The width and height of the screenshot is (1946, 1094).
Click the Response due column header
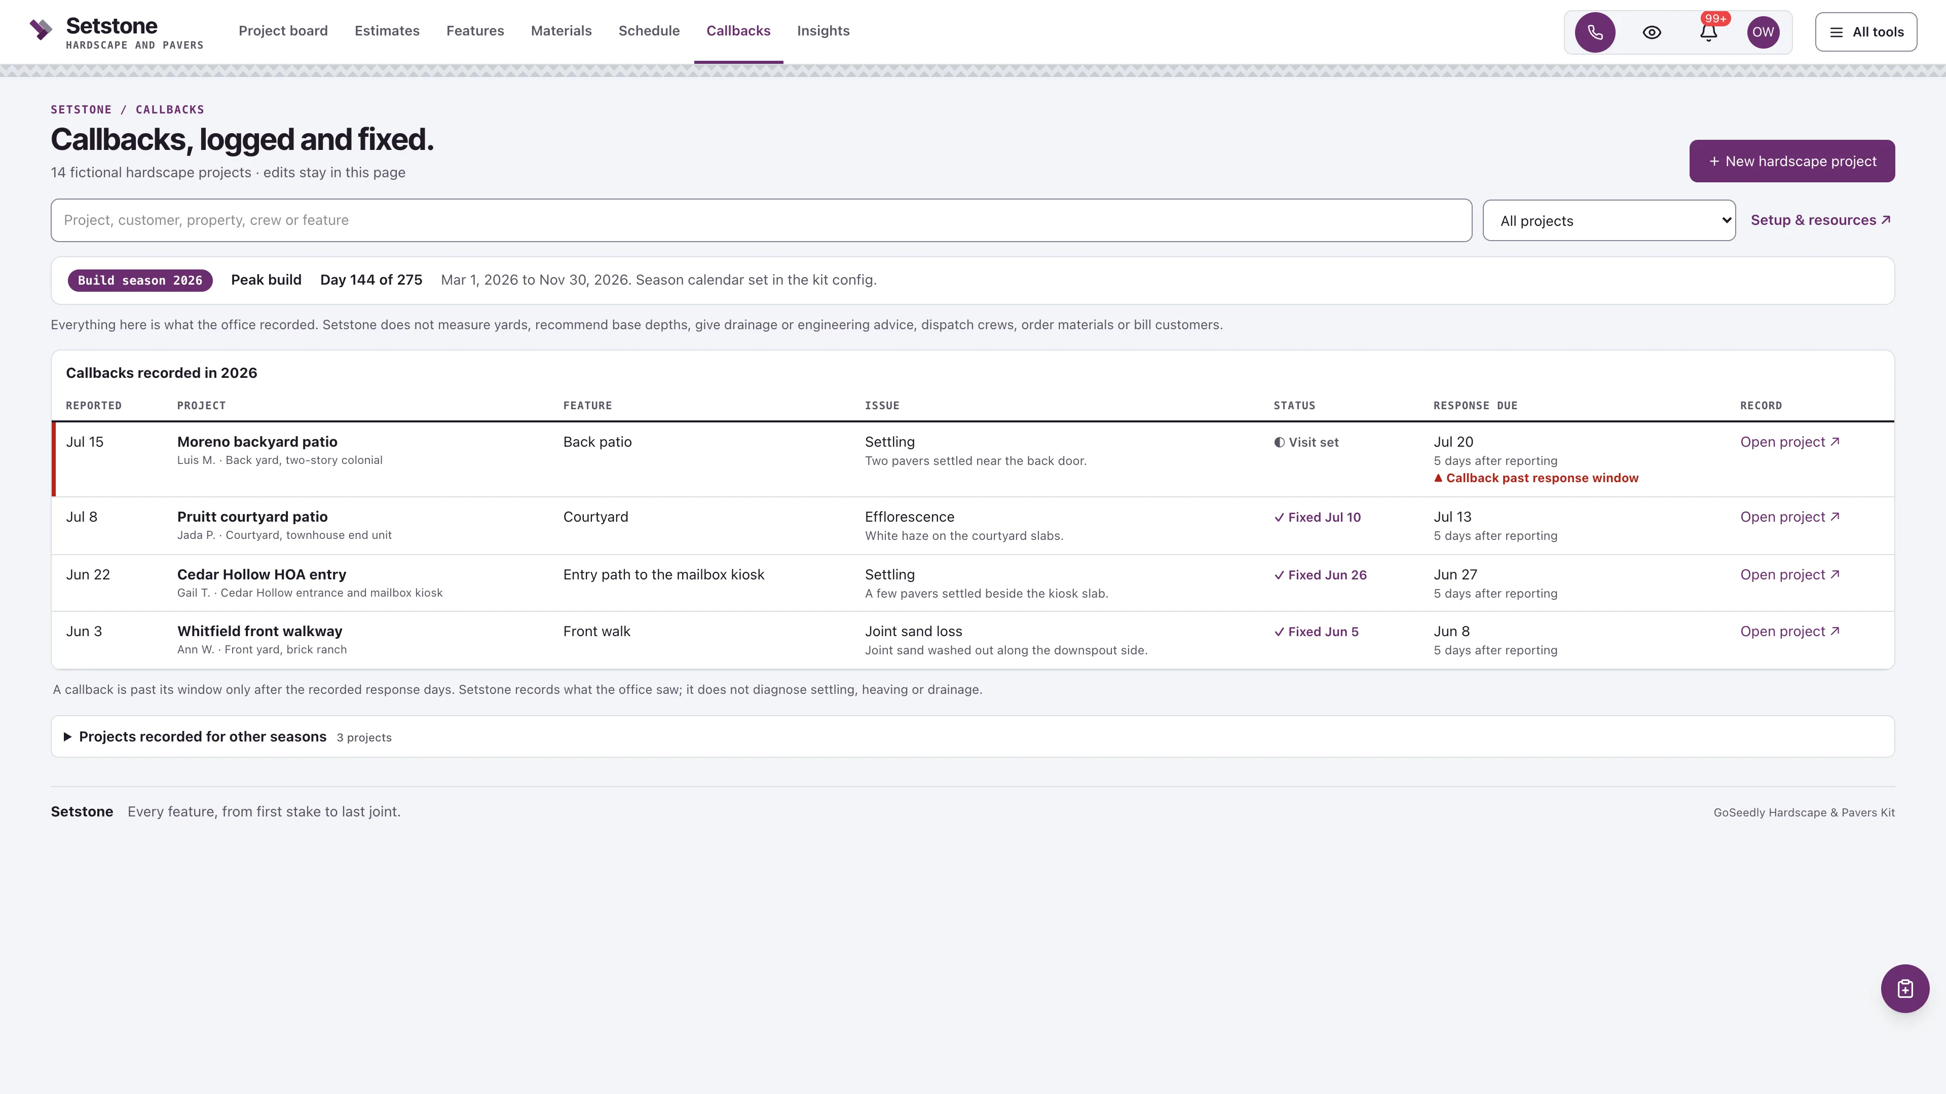(x=1475, y=406)
